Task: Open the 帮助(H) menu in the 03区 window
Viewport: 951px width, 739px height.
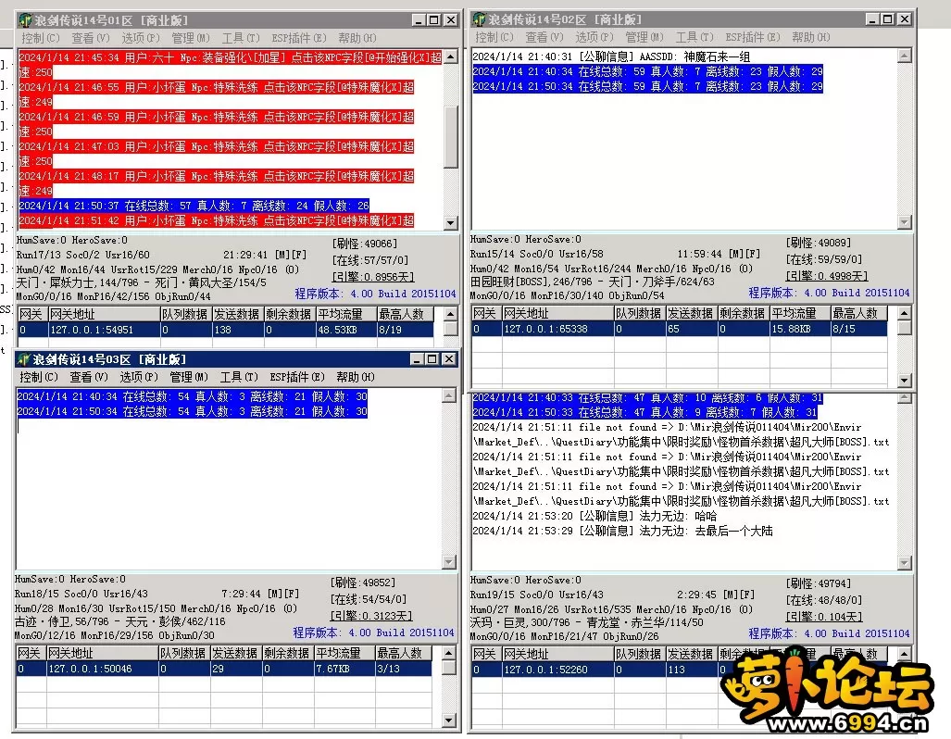Action: click(356, 378)
